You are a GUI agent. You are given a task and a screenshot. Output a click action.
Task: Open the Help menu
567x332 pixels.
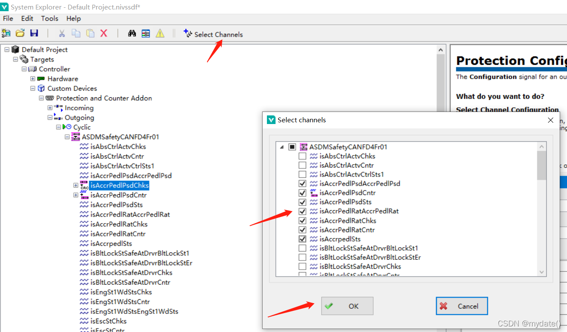coord(74,19)
